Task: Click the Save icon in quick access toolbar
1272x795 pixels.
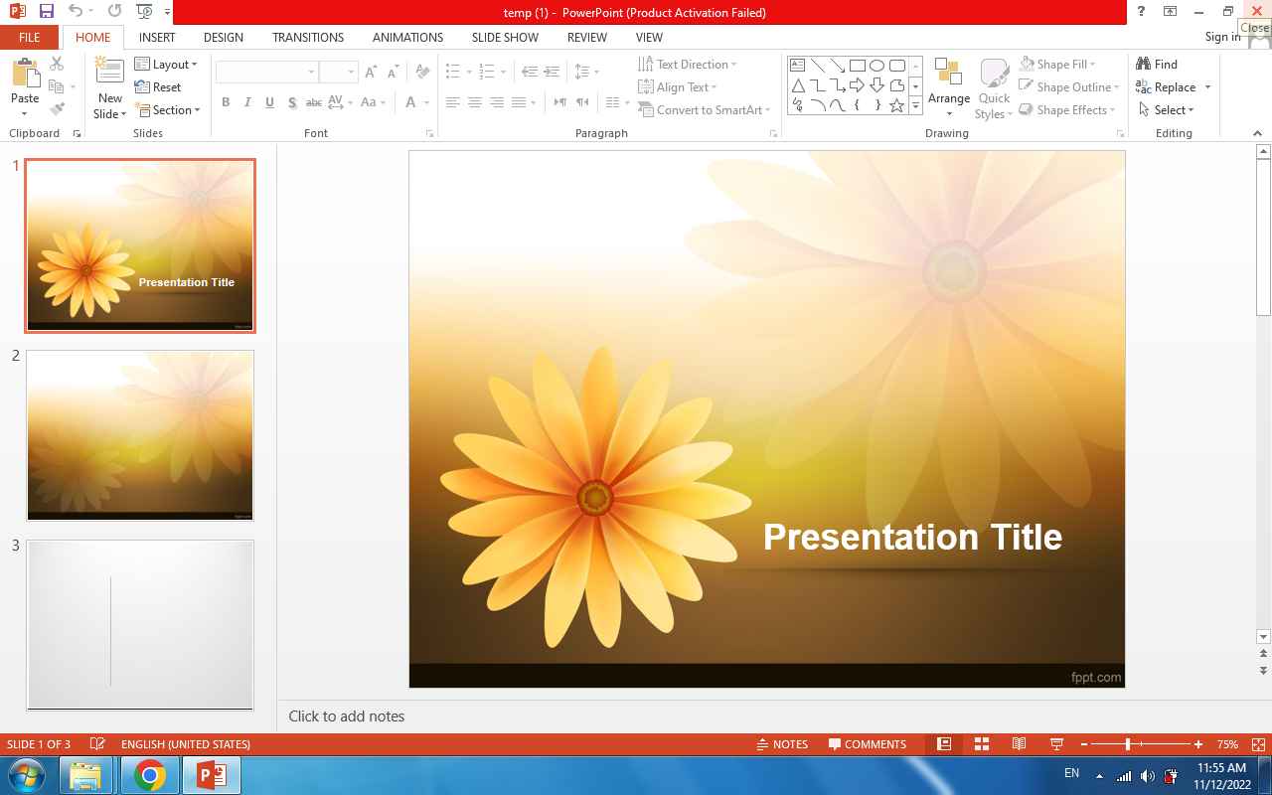Action: tap(46, 12)
